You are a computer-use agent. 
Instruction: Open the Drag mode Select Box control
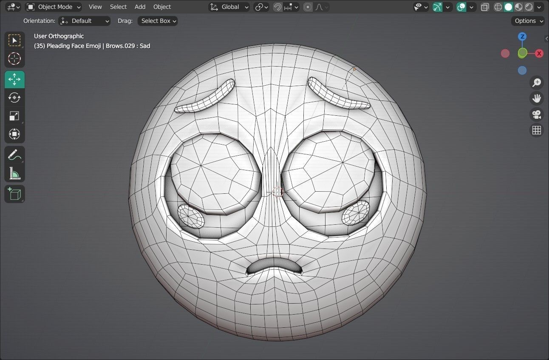(x=157, y=21)
